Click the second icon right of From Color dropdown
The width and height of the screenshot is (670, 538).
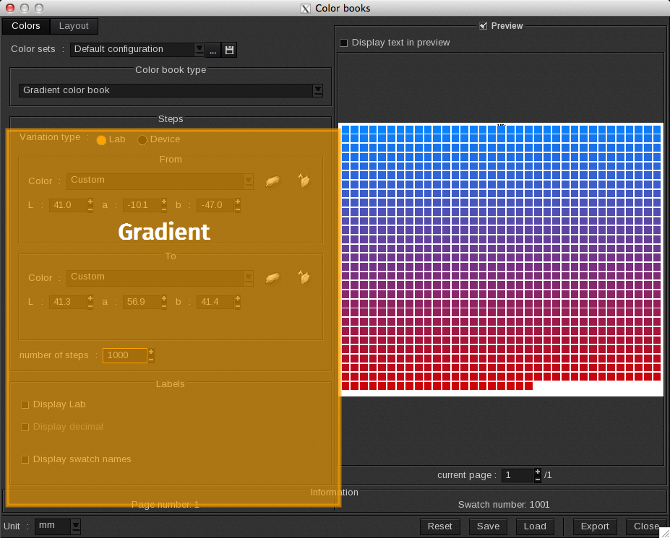click(304, 181)
